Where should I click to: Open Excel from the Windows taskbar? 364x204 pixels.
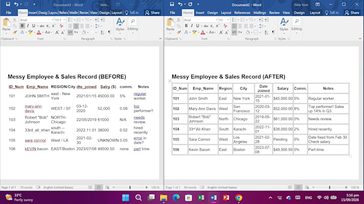[x=201, y=198]
